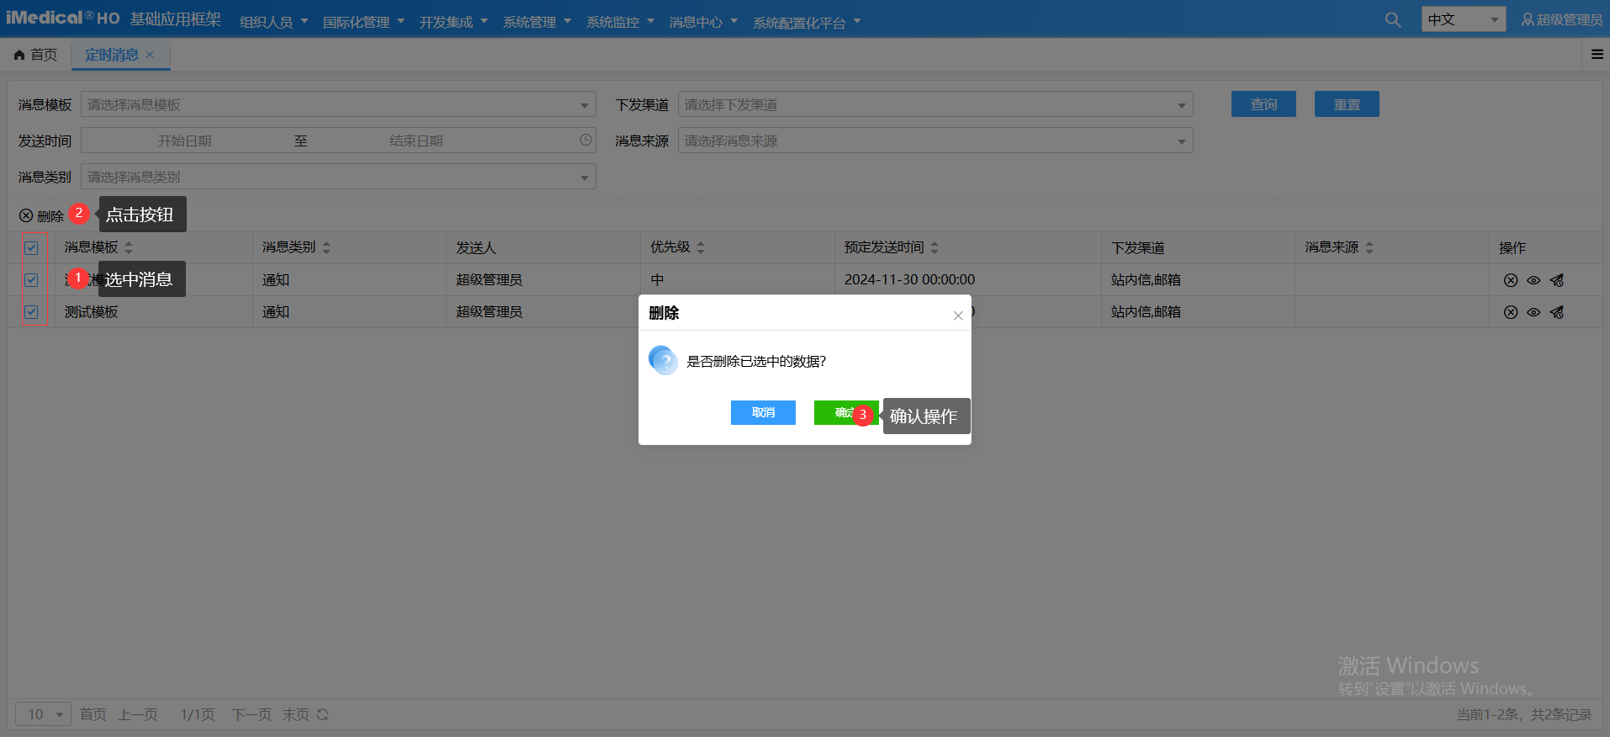1610x737 pixels.
Task: Click the search magnifier icon in header
Action: pyautogui.click(x=1393, y=19)
